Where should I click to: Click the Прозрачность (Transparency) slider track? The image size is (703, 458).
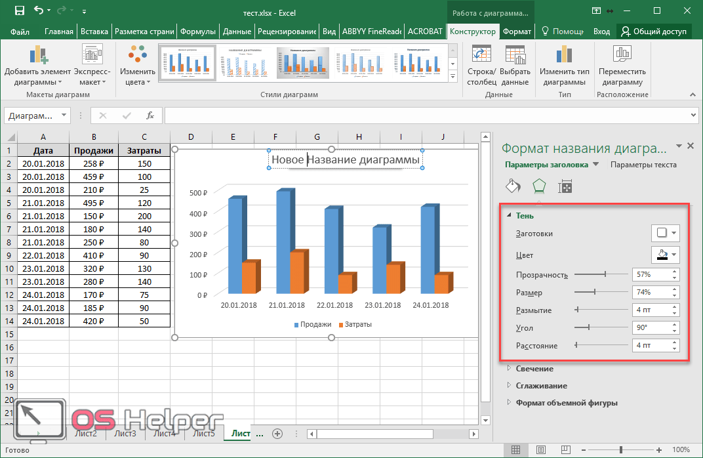pos(600,274)
